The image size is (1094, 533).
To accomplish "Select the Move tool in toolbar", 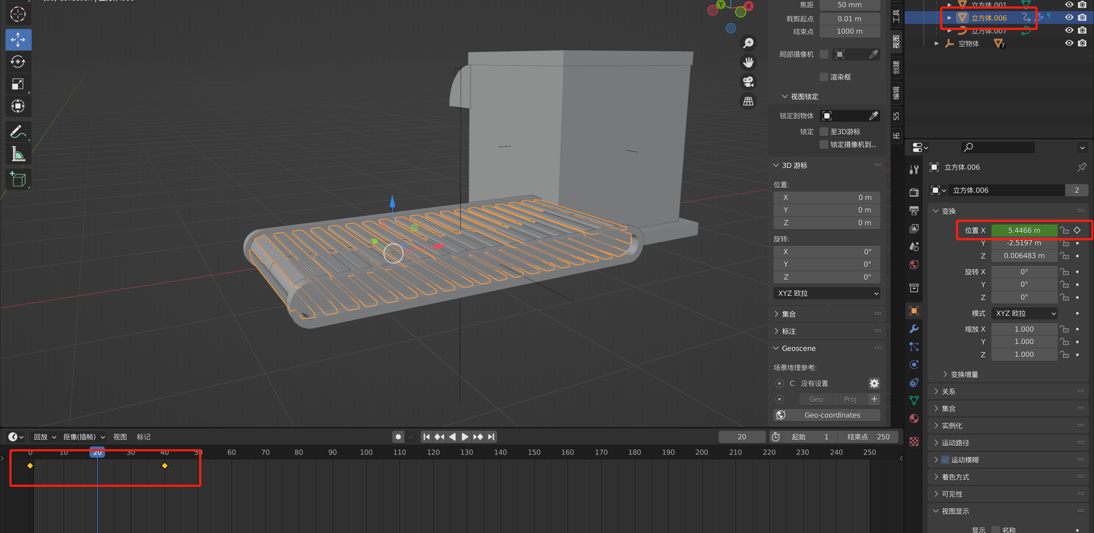I will coord(18,40).
